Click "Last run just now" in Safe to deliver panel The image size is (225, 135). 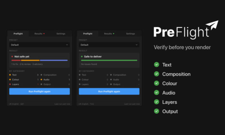coord(132,104)
